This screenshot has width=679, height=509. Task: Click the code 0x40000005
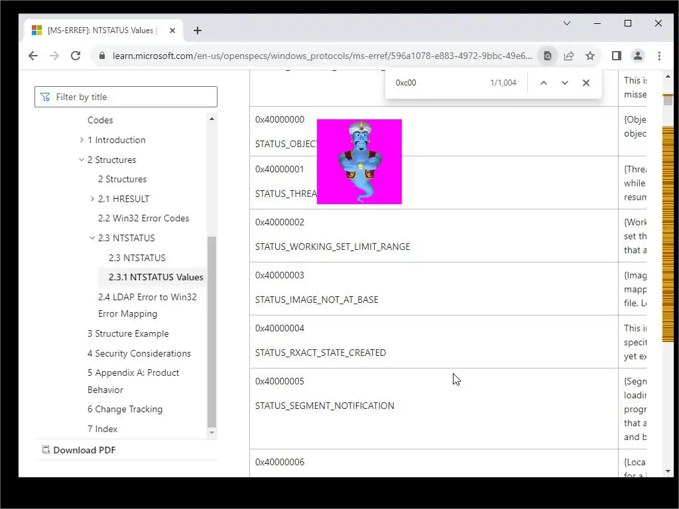(x=280, y=381)
